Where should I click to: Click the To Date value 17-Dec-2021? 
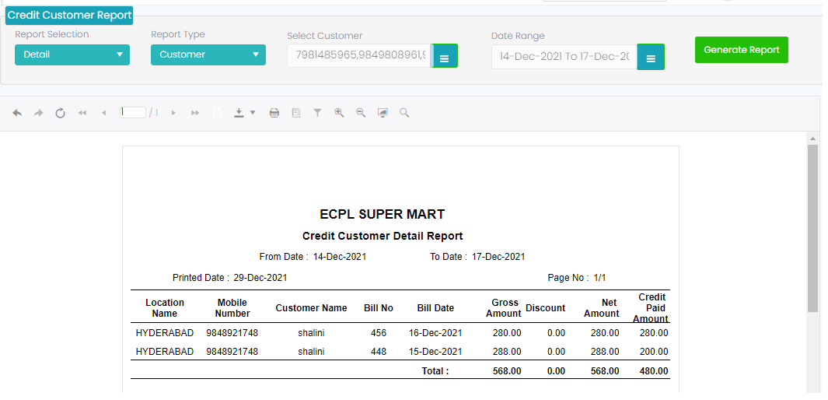[x=498, y=257]
